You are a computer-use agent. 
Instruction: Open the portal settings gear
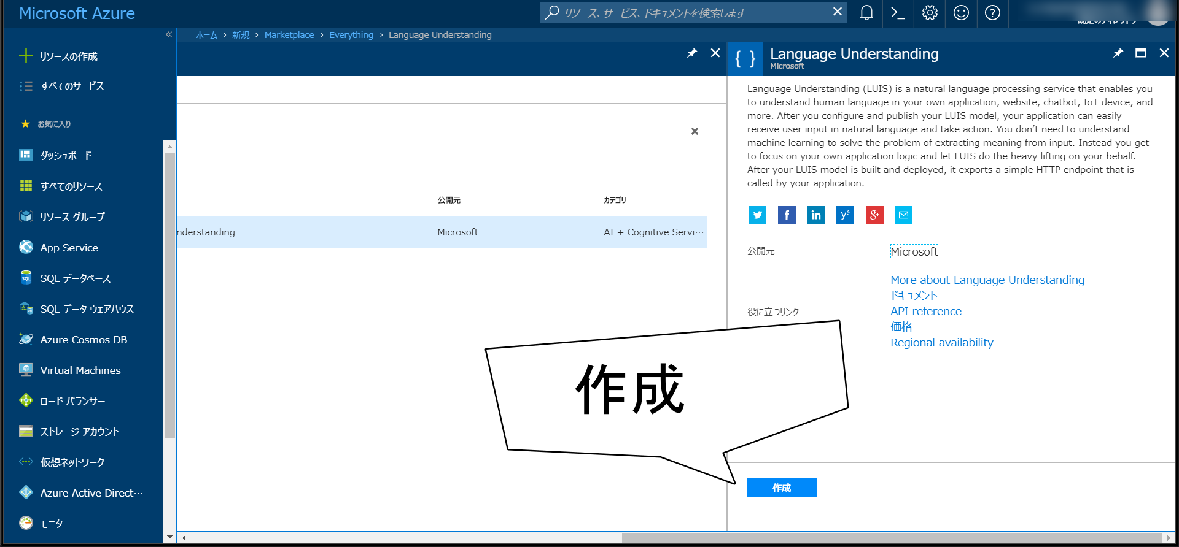[930, 13]
